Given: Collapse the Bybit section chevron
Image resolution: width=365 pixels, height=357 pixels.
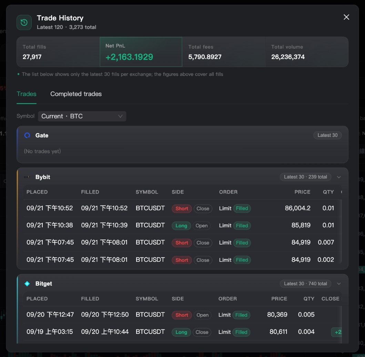Looking at the screenshot, I should point(339,177).
